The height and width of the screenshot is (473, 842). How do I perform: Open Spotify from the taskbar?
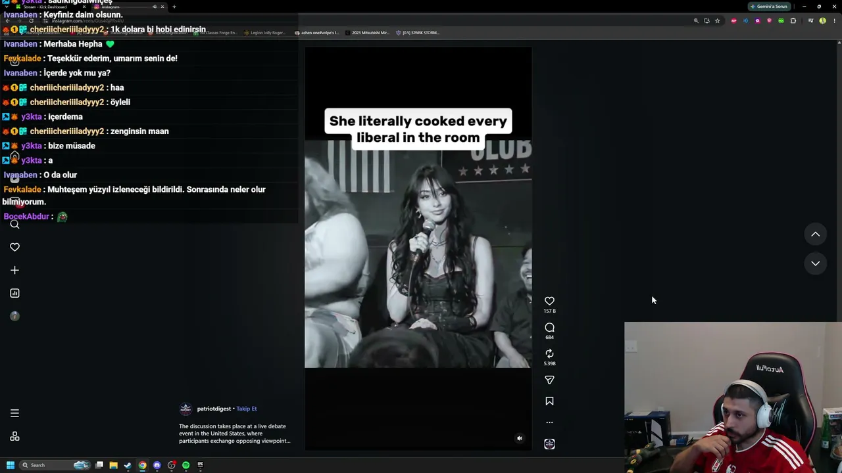[x=186, y=465]
